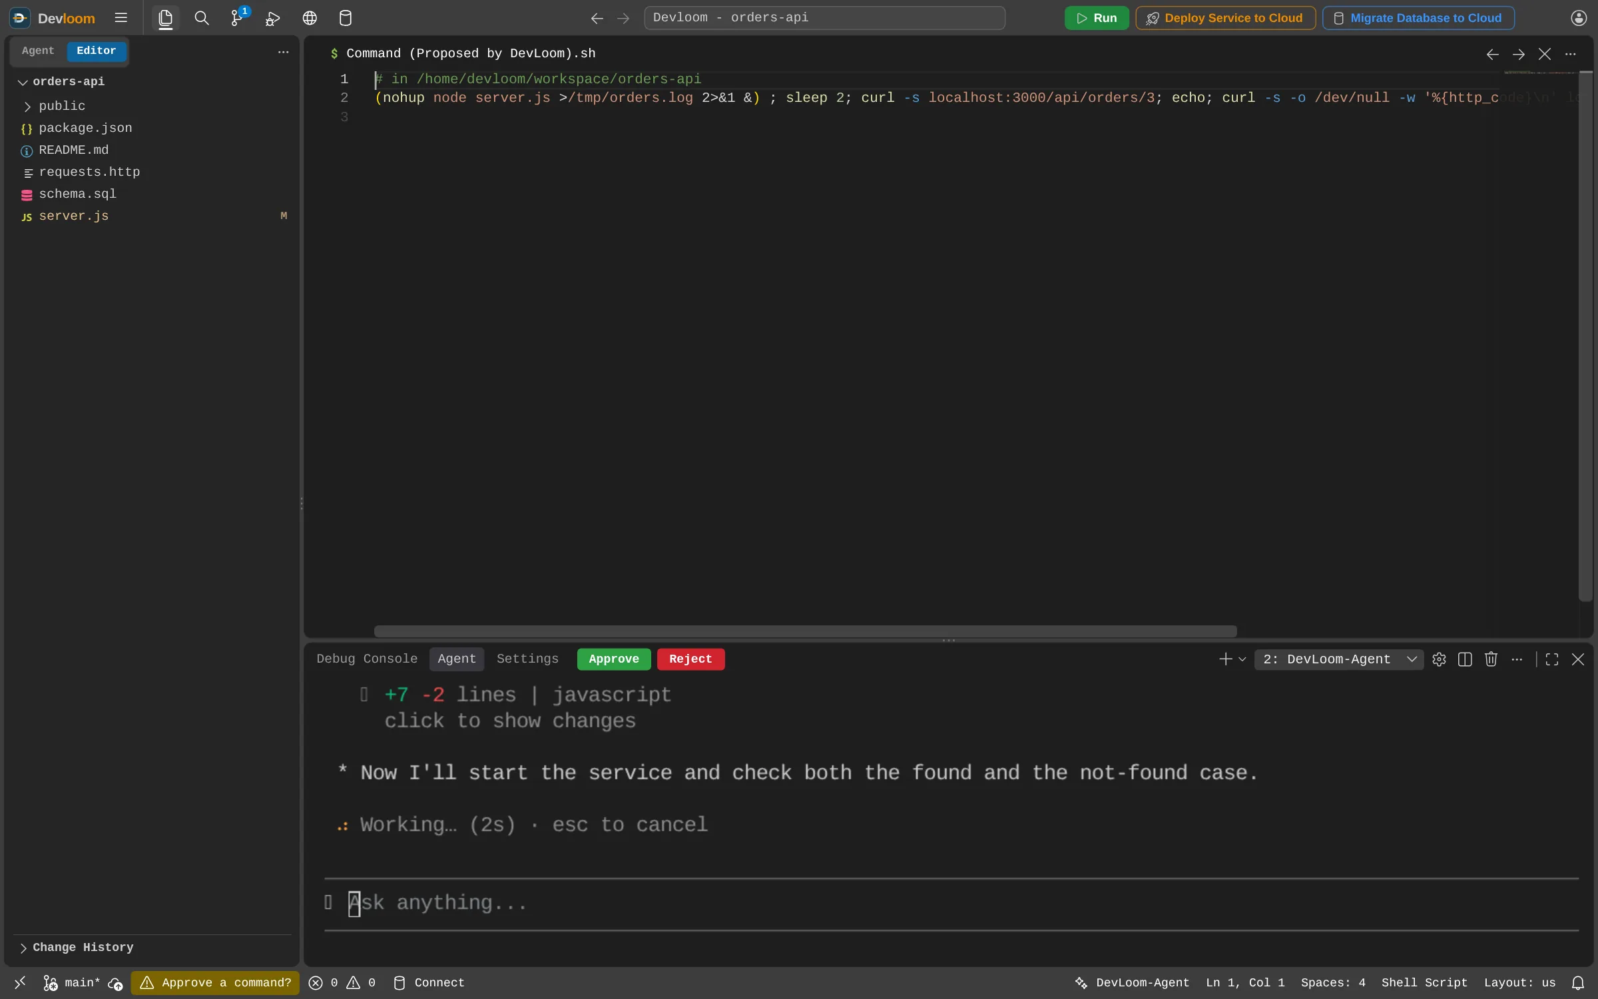This screenshot has height=999, width=1598.
Task: Close the bottom panel
Action: pyautogui.click(x=1578, y=659)
